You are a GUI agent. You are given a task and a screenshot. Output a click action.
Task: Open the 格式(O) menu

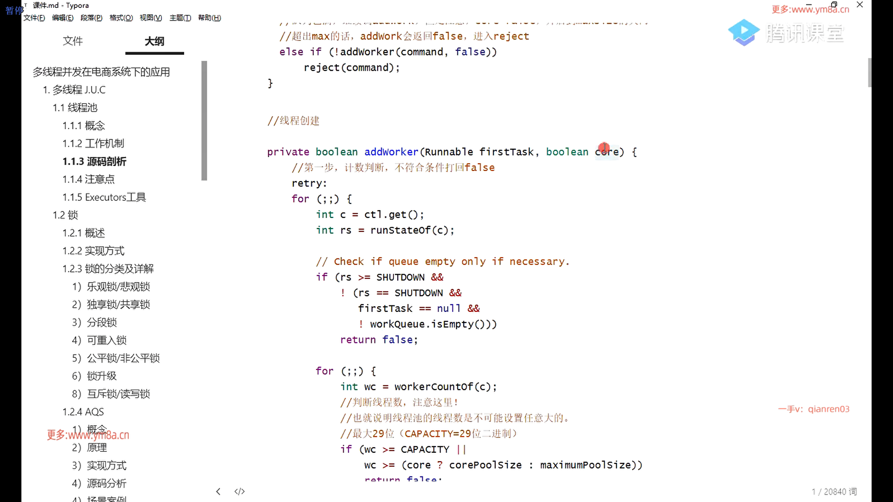tap(121, 18)
